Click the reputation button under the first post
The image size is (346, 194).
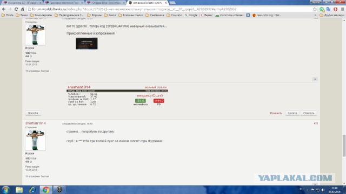(x=315, y=79)
